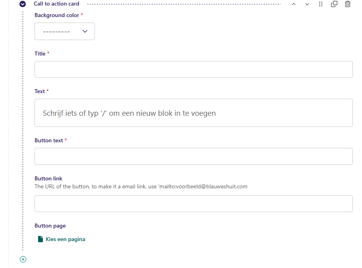This screenshot has height=268, width=362.
Task: Click the drag handle of the card
Action: coord(321,4)
